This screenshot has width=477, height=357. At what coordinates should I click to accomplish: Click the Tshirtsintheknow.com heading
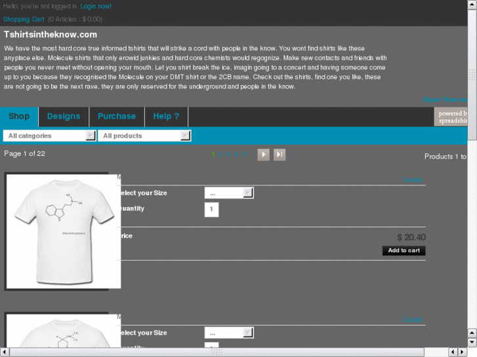coord(51,35)
